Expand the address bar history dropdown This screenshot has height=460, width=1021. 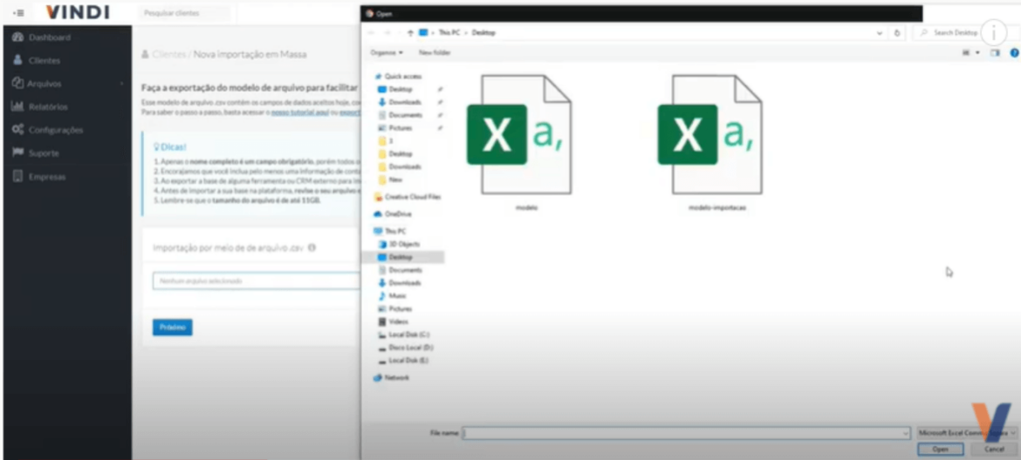[880, 33]
